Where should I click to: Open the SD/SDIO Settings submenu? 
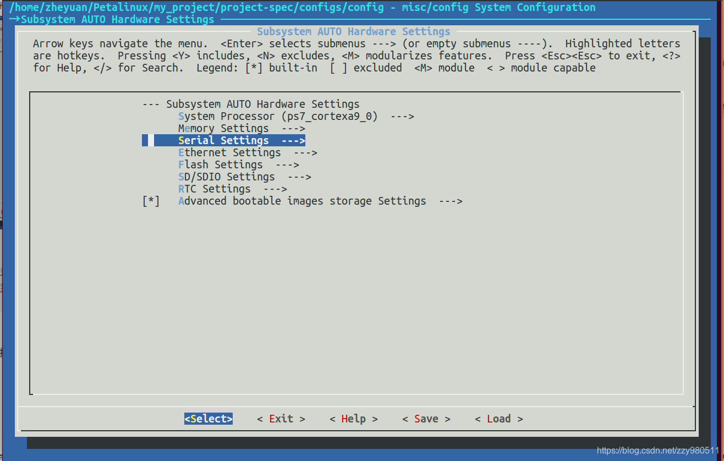click(245, 177)
